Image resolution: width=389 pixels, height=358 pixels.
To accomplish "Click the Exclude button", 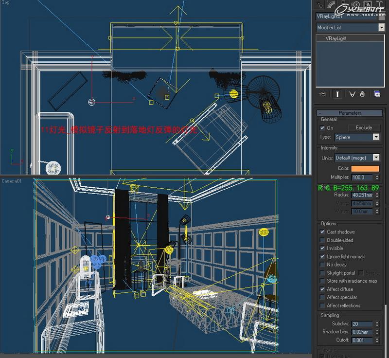I will coord(364,128).
